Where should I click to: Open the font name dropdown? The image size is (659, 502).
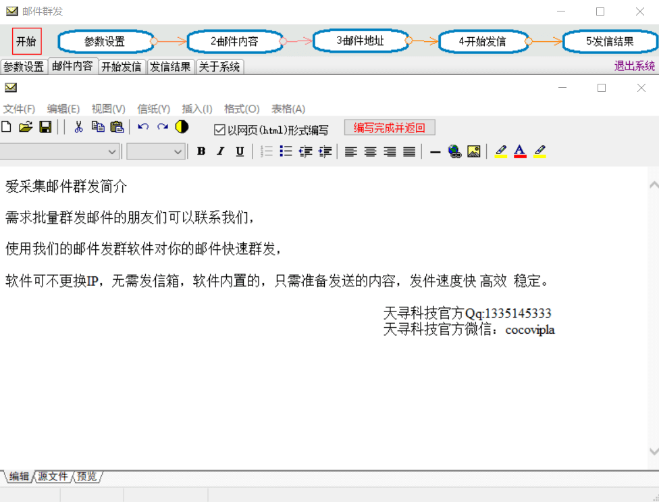pyautogui.click(x=112, y=151)
